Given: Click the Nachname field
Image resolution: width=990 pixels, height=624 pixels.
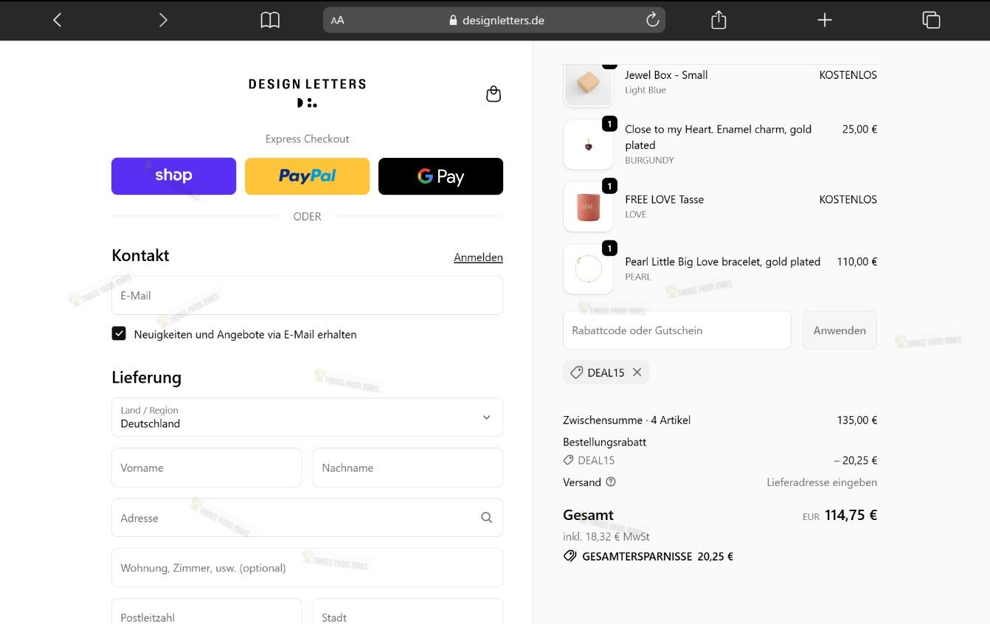Looking at the screenshot, I should point(407,468).
